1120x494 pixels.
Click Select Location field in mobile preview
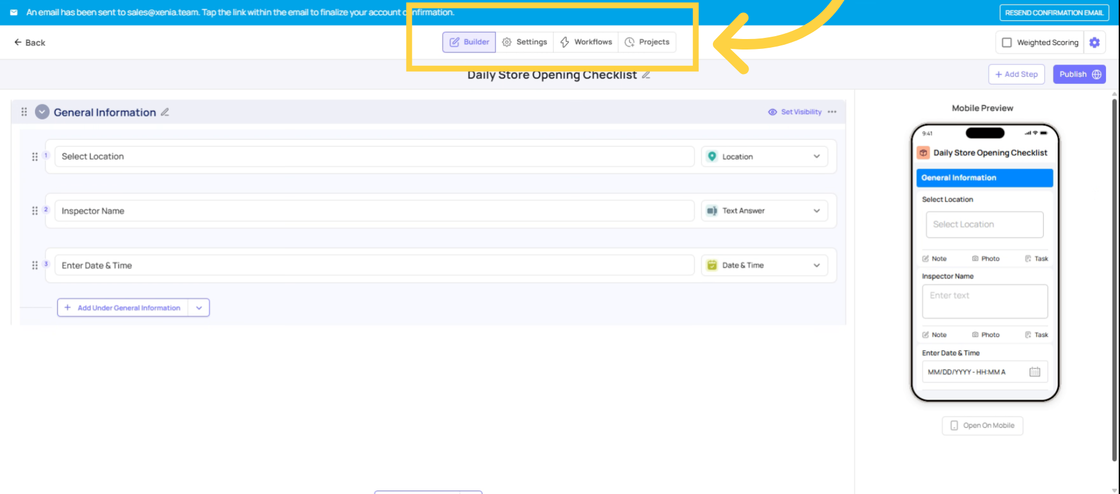[x=985, y=224]
